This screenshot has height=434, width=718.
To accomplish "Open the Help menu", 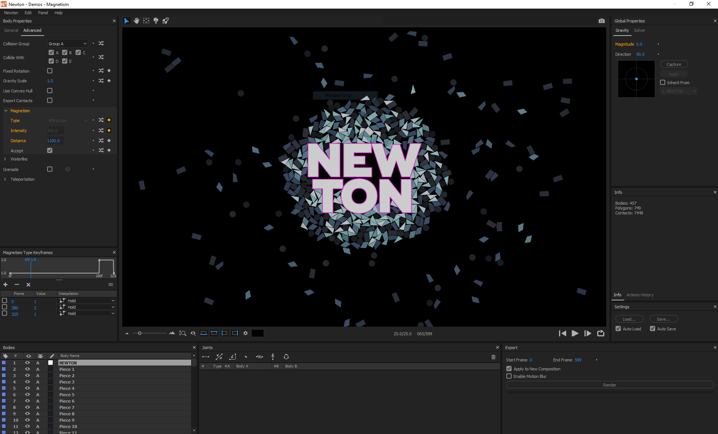I will [59, 13].
